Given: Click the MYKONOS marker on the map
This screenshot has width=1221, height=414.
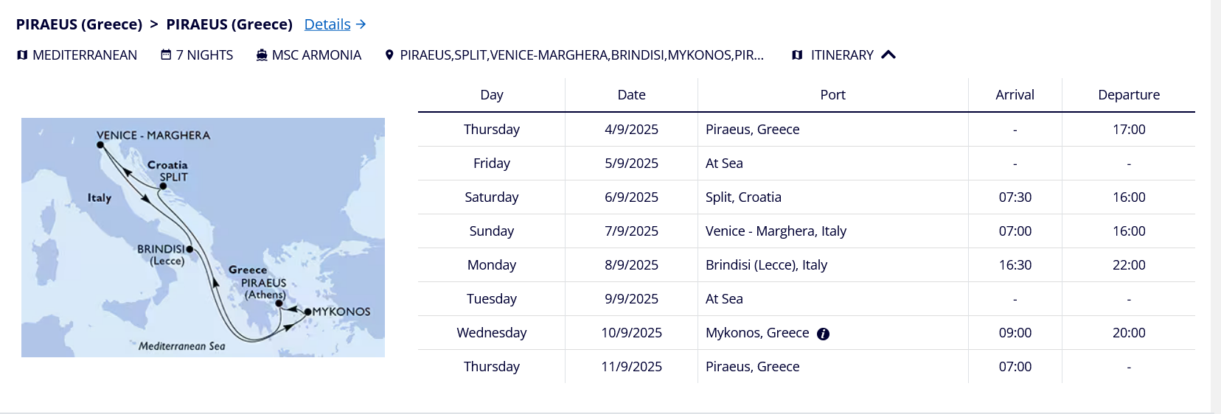Looking at the screenshot, I should pos(308,312).
